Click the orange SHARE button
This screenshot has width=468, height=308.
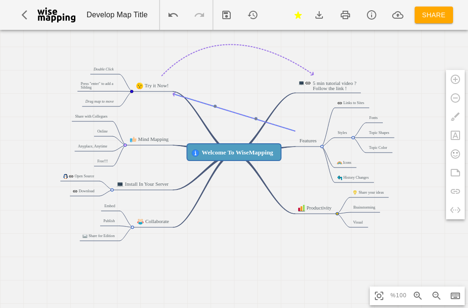(x=434, y=15)
